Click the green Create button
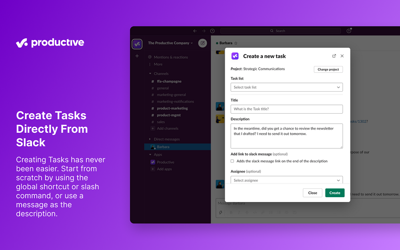Viewport: 400px width, 250px height. coord(335,193)
